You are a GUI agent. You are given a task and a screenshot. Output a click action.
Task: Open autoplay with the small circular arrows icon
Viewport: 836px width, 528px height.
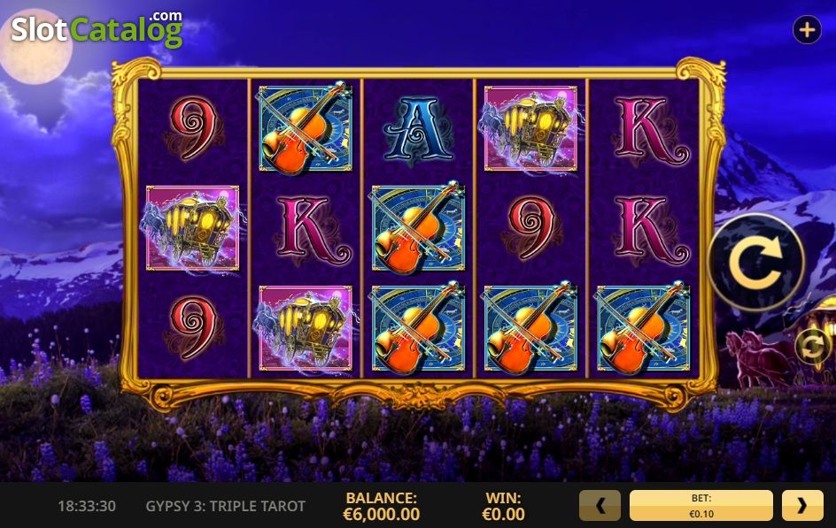coord(813,347)
